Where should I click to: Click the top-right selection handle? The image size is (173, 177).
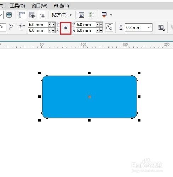(x=139, y=73)
